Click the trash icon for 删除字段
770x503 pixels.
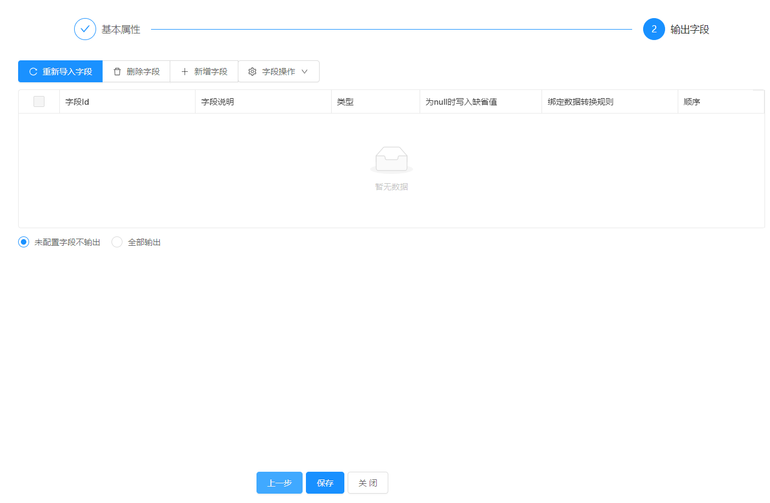[117, 72]
